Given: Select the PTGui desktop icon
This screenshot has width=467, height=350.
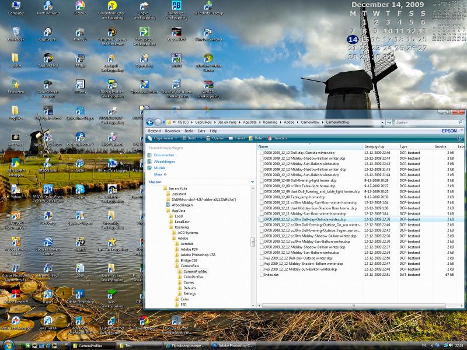Looking at the screenshot, I should 80,61.
